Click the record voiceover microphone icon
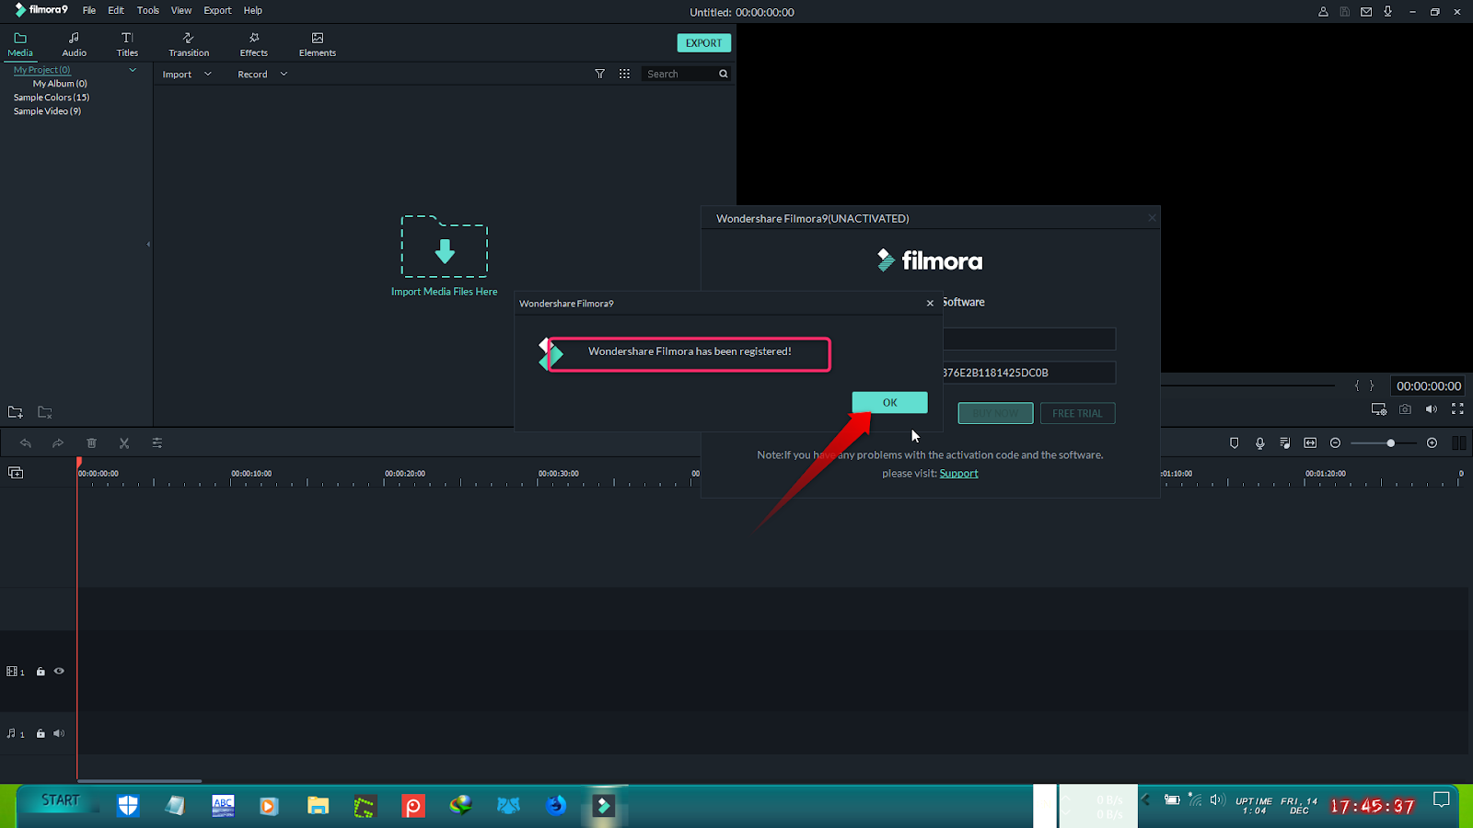This screenshot has width=1473, height=828. (1260, 443)
